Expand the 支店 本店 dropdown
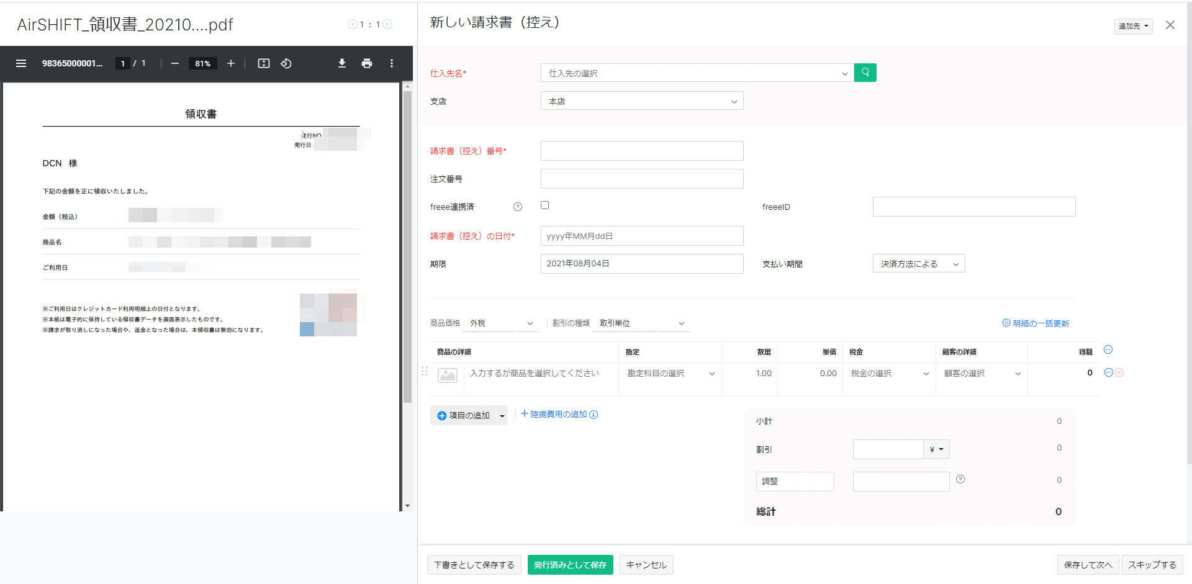1192x584 pixels. coord(641,101)
